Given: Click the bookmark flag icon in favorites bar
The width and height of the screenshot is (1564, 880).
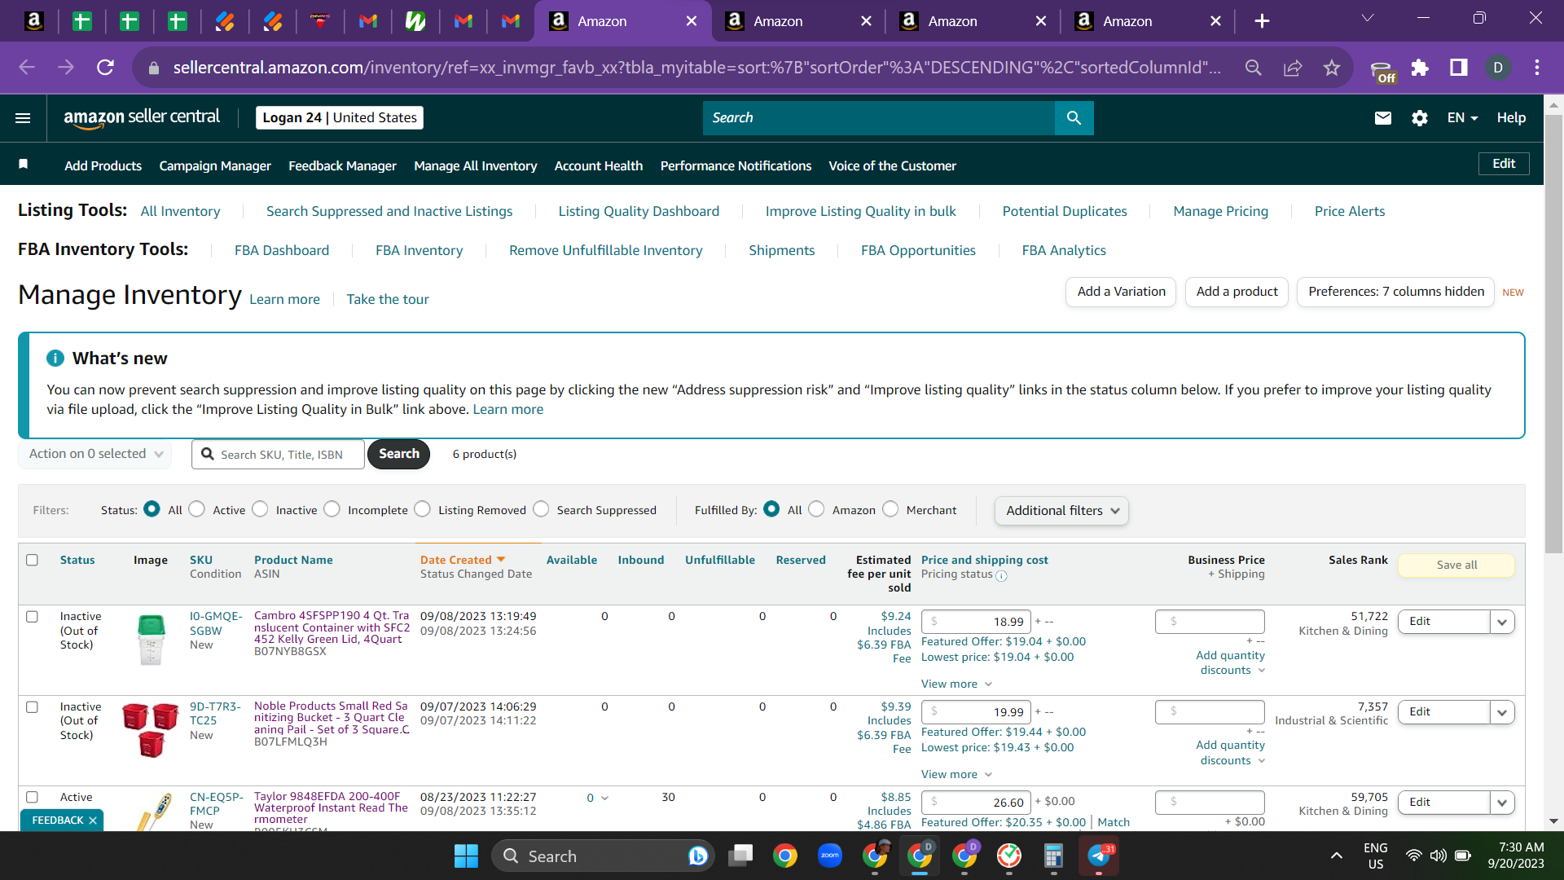Looking at the screenshot, I should [24, 165].
